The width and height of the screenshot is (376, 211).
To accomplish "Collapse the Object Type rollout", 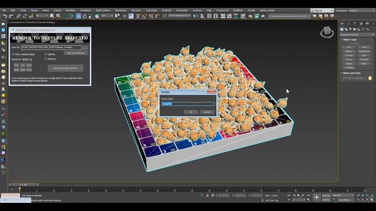I will coord(350,39).
